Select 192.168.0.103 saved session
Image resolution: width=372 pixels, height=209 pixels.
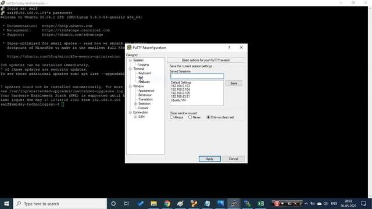click(x=180, y=86)
